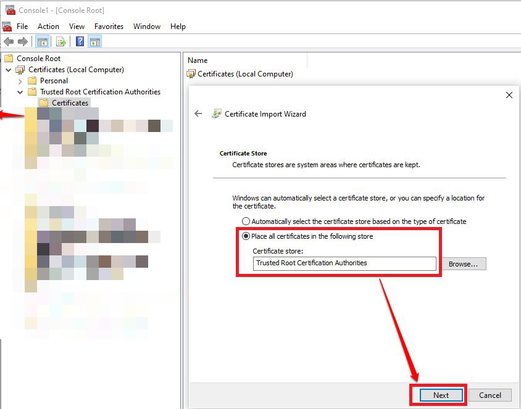Image resolution: width=521 pixels, height=409 pixels.
Task: Click the Forward arrow toolbar icon
Action: click(23, 42)
